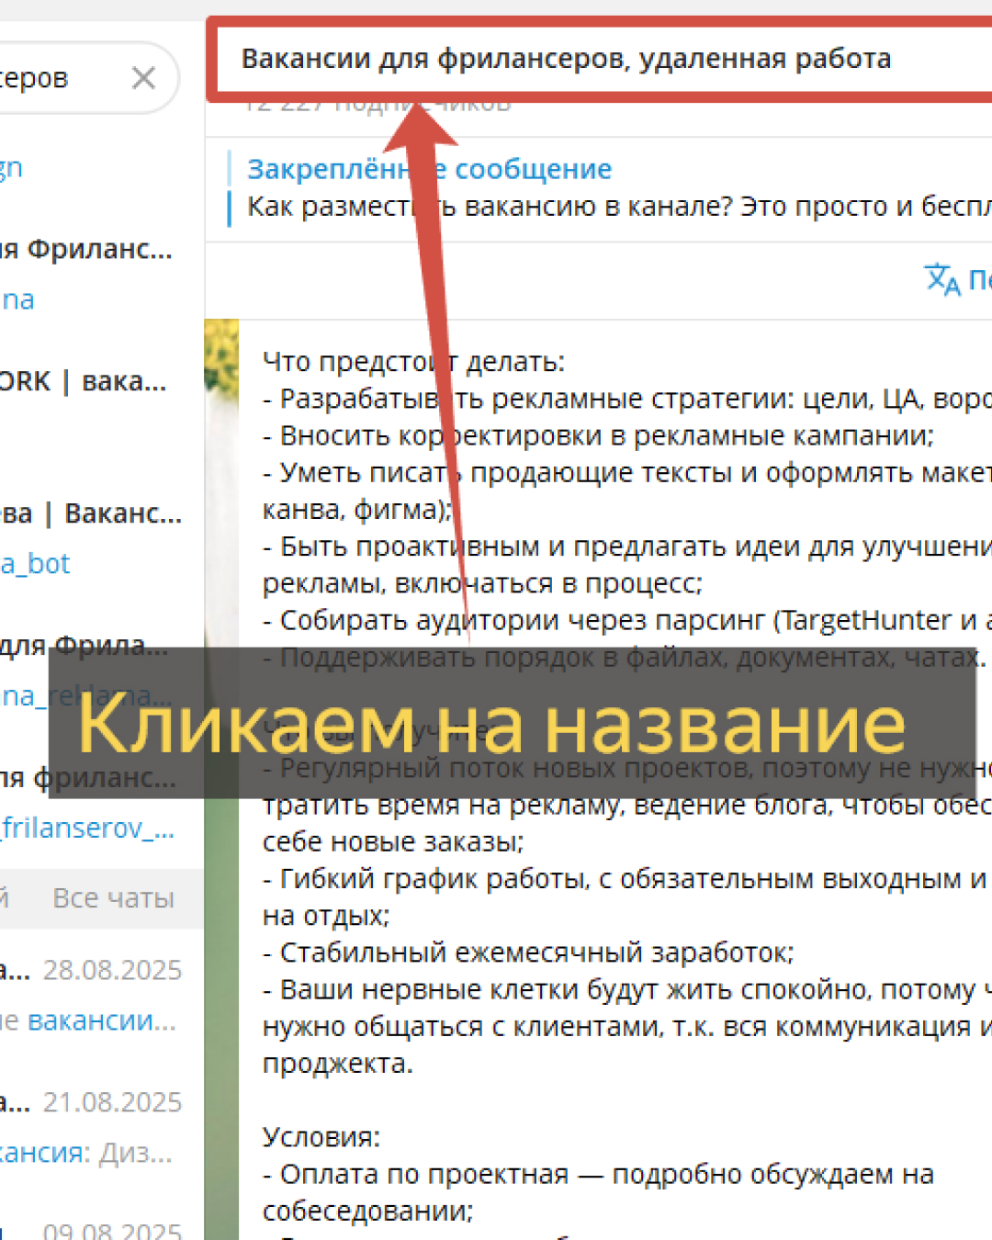This screenshot has width=992, height=1240.
Task: Open message snippet "кансия: Диз..."
Action: (86, 1153)
